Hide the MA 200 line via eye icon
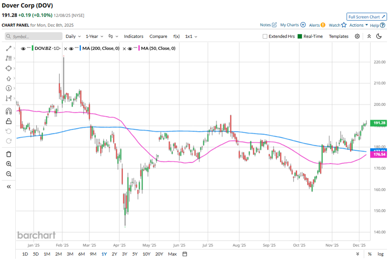Viewport: 390px width, 260px height. click(x=71, y=49)
